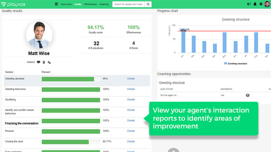Click the search for people field
Viewport: 271px width, 152px height.
pos(128,4)
